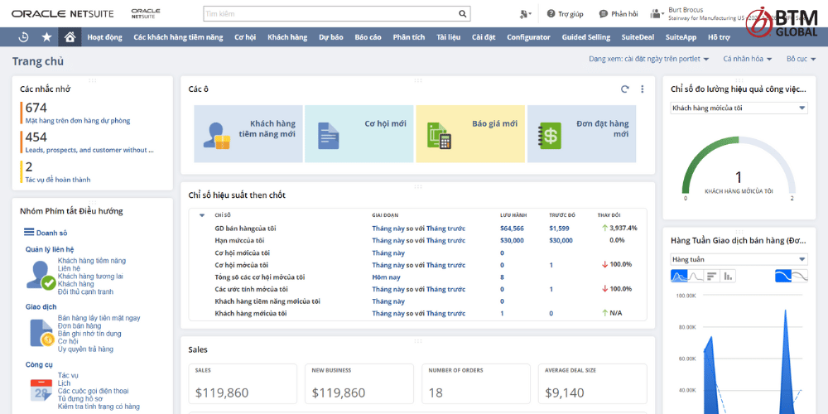Open the shortcuts star icon

[x=46, y=37]
